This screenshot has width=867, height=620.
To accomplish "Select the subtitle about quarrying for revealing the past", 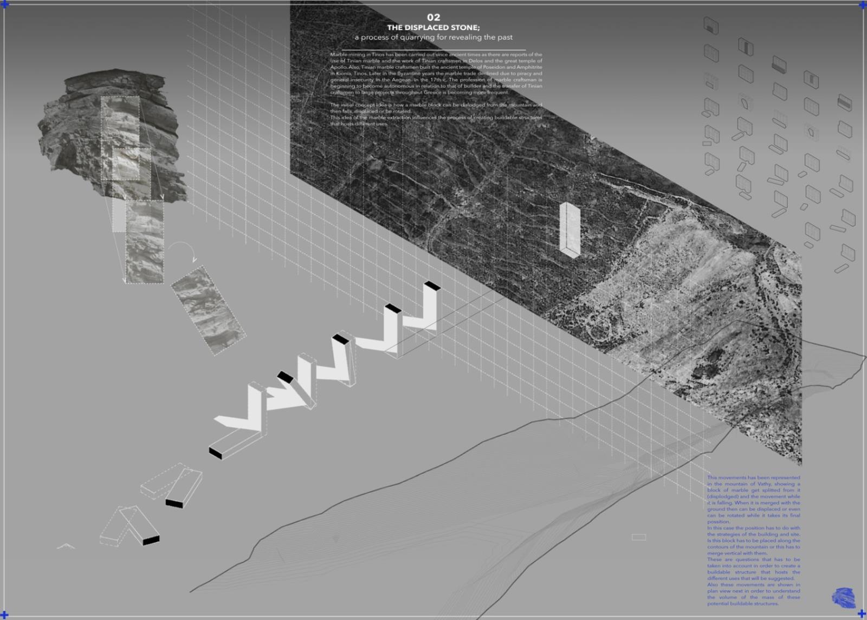I will coord(433,37).
